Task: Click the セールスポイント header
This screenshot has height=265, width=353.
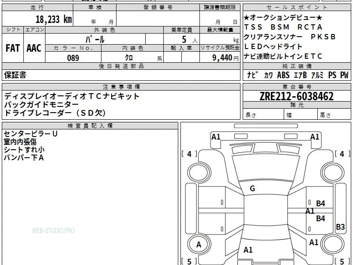Action: point(297,8)
